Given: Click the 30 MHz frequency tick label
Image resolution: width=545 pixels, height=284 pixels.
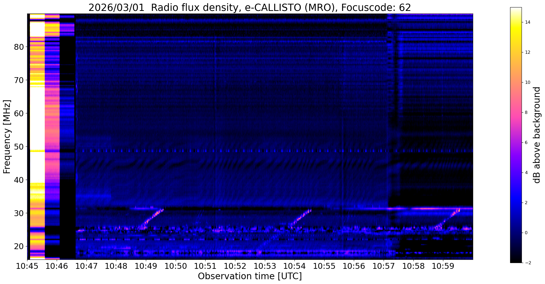Looking at the screenshot, I should (19, 213).
